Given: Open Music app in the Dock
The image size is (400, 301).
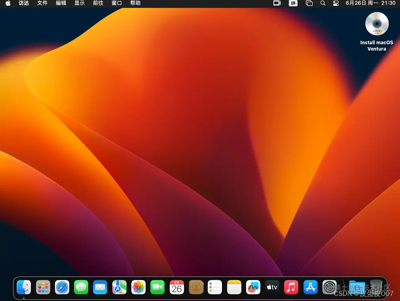Looking at the screenshot, I should pyautogui.click(x=291, y=287).
